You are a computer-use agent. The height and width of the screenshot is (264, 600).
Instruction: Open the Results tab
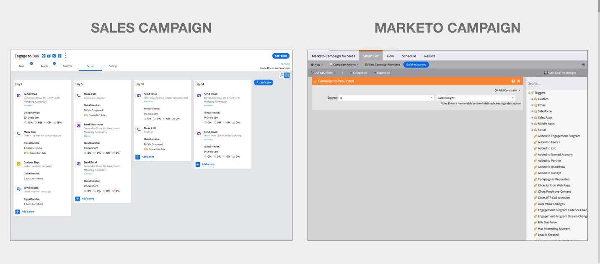click(x=429, y=56)
